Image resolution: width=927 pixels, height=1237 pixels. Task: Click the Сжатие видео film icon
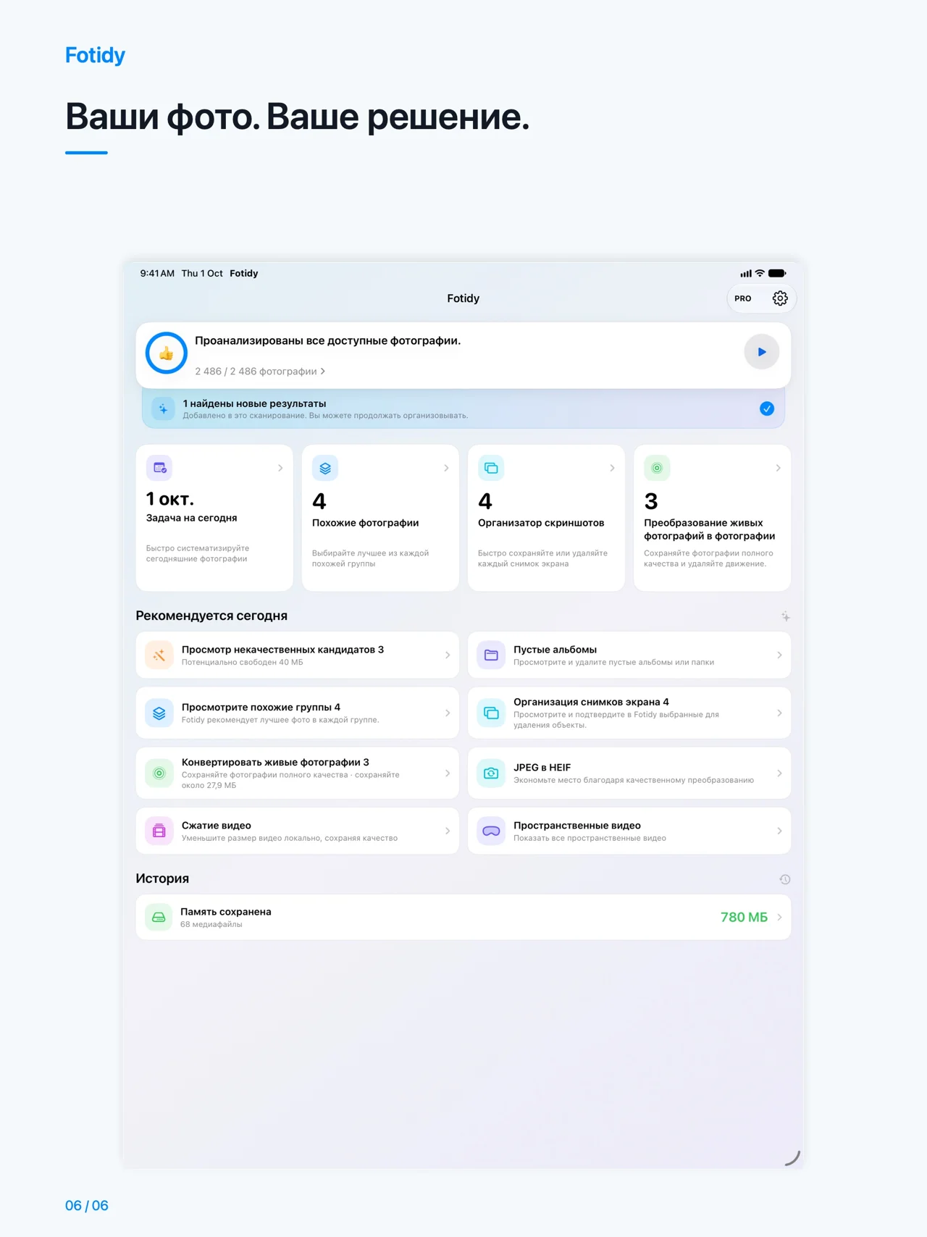tap(159, 831)
